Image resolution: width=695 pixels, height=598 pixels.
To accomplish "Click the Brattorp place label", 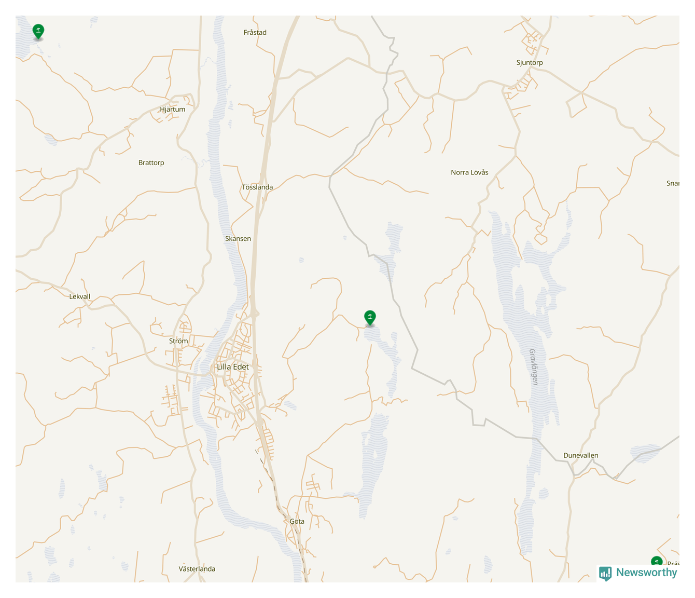I will (151, 162).
